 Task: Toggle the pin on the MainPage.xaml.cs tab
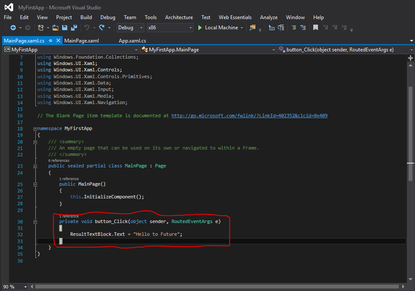tap(50, 41)
